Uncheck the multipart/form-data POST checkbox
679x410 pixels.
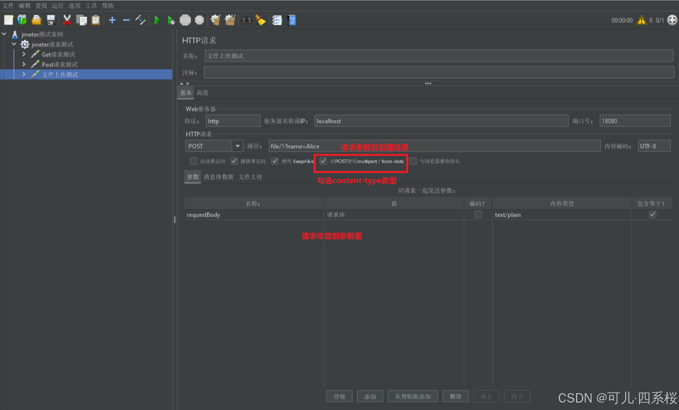coord(323,161)
